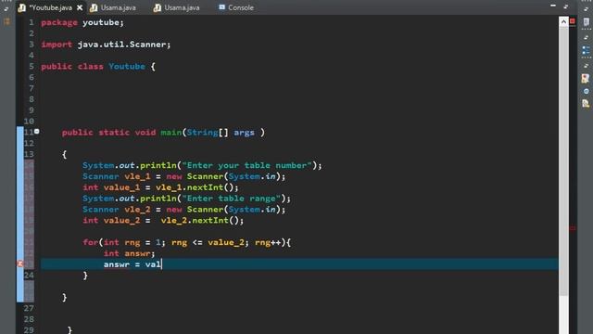Click the 'public class' keywords on line 5

[x=72, y=67]
